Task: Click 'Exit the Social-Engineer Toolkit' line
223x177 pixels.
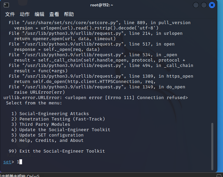Action: [62, 151]
